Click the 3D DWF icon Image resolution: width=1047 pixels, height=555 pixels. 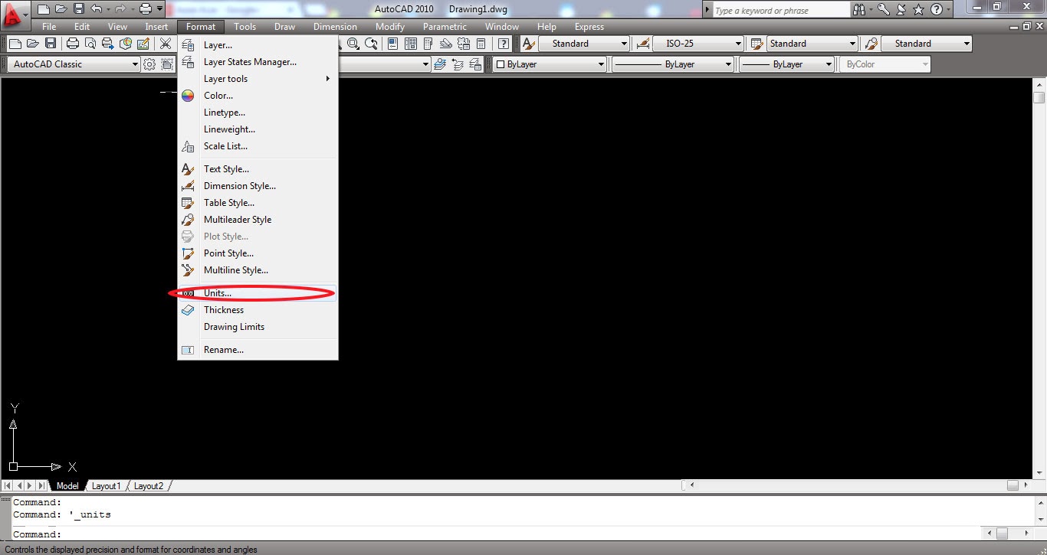tap(126, 44)
